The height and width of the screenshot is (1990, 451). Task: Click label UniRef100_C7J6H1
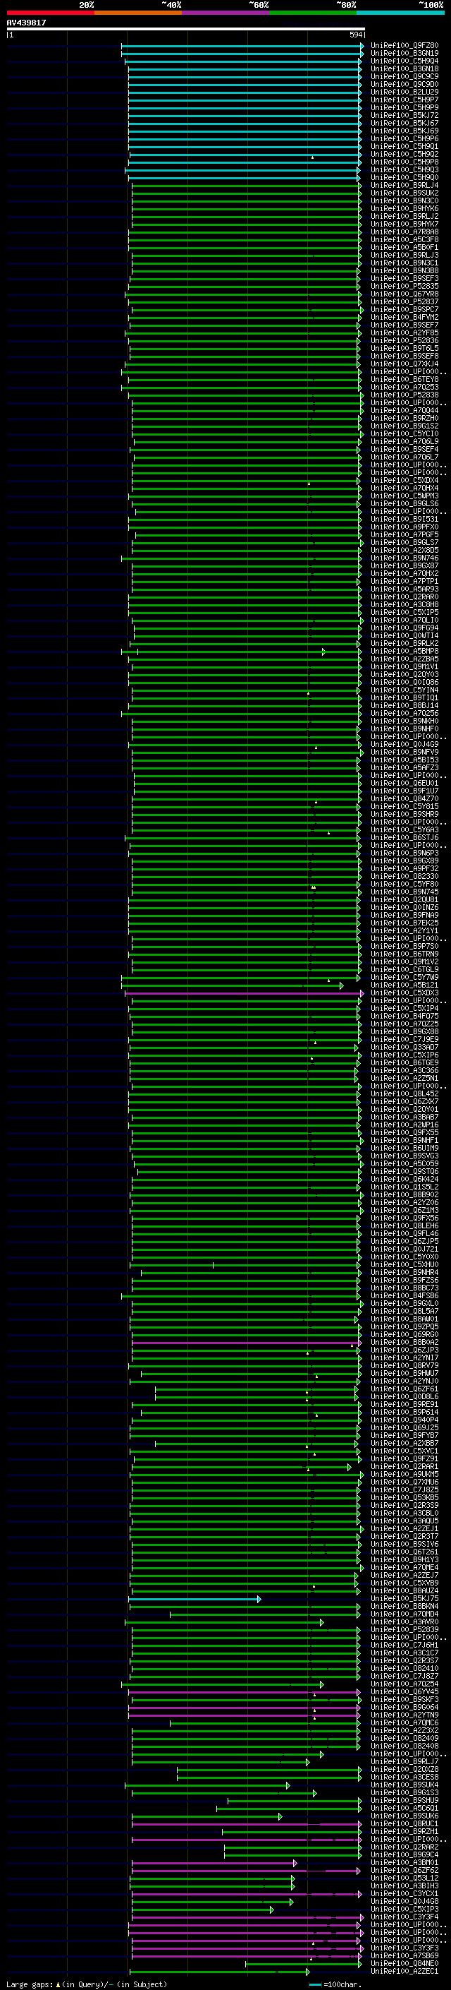tap(404, 1645)
